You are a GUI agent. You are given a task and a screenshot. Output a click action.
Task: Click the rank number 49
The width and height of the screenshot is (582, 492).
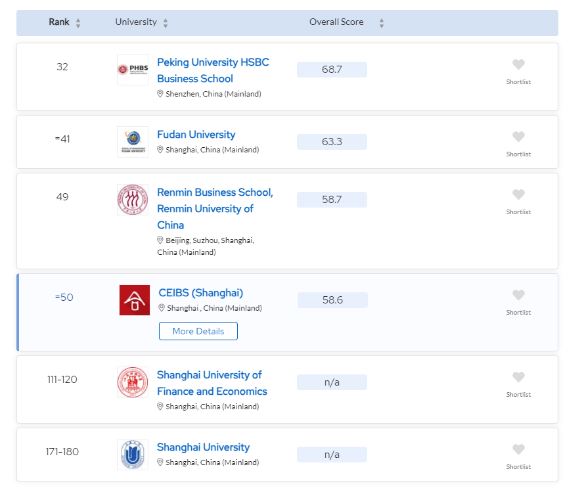(x=62, y=196)
